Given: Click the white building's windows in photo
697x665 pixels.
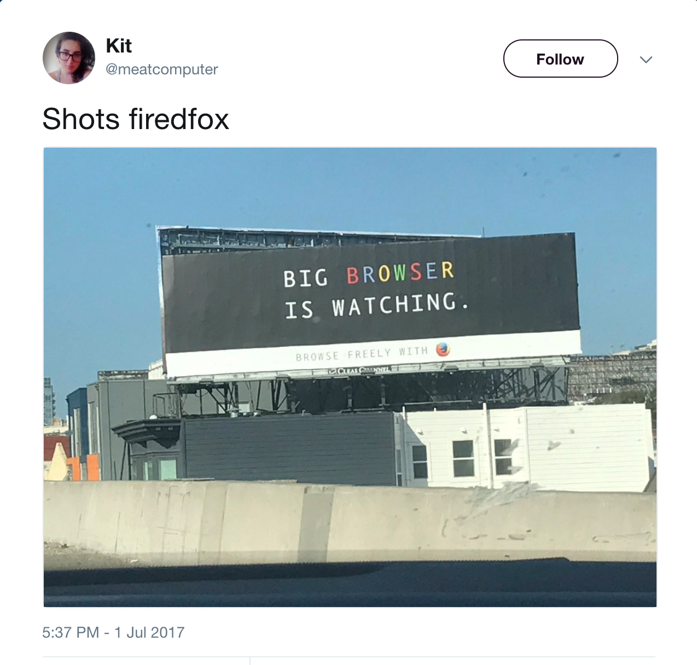Looking at the screenshot, I should [x=463, y=458].
